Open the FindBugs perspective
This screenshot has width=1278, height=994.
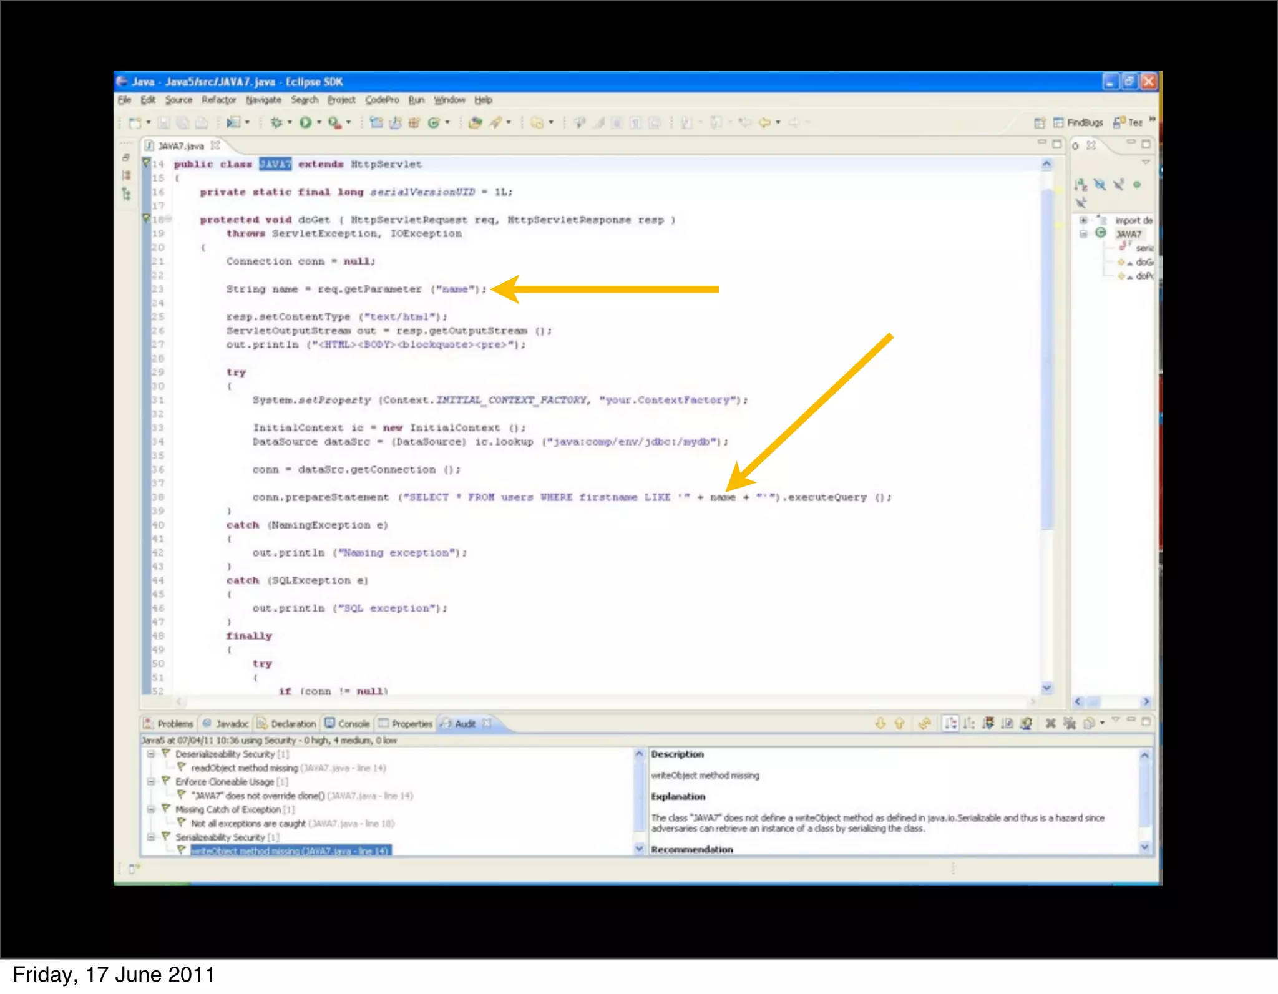1078,122
